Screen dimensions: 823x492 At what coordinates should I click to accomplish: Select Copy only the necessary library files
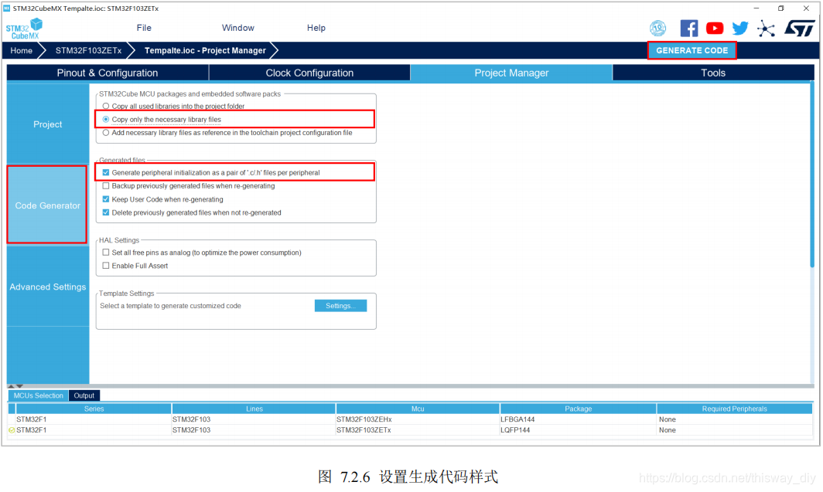pyautogui.click(x=106, y=120)
